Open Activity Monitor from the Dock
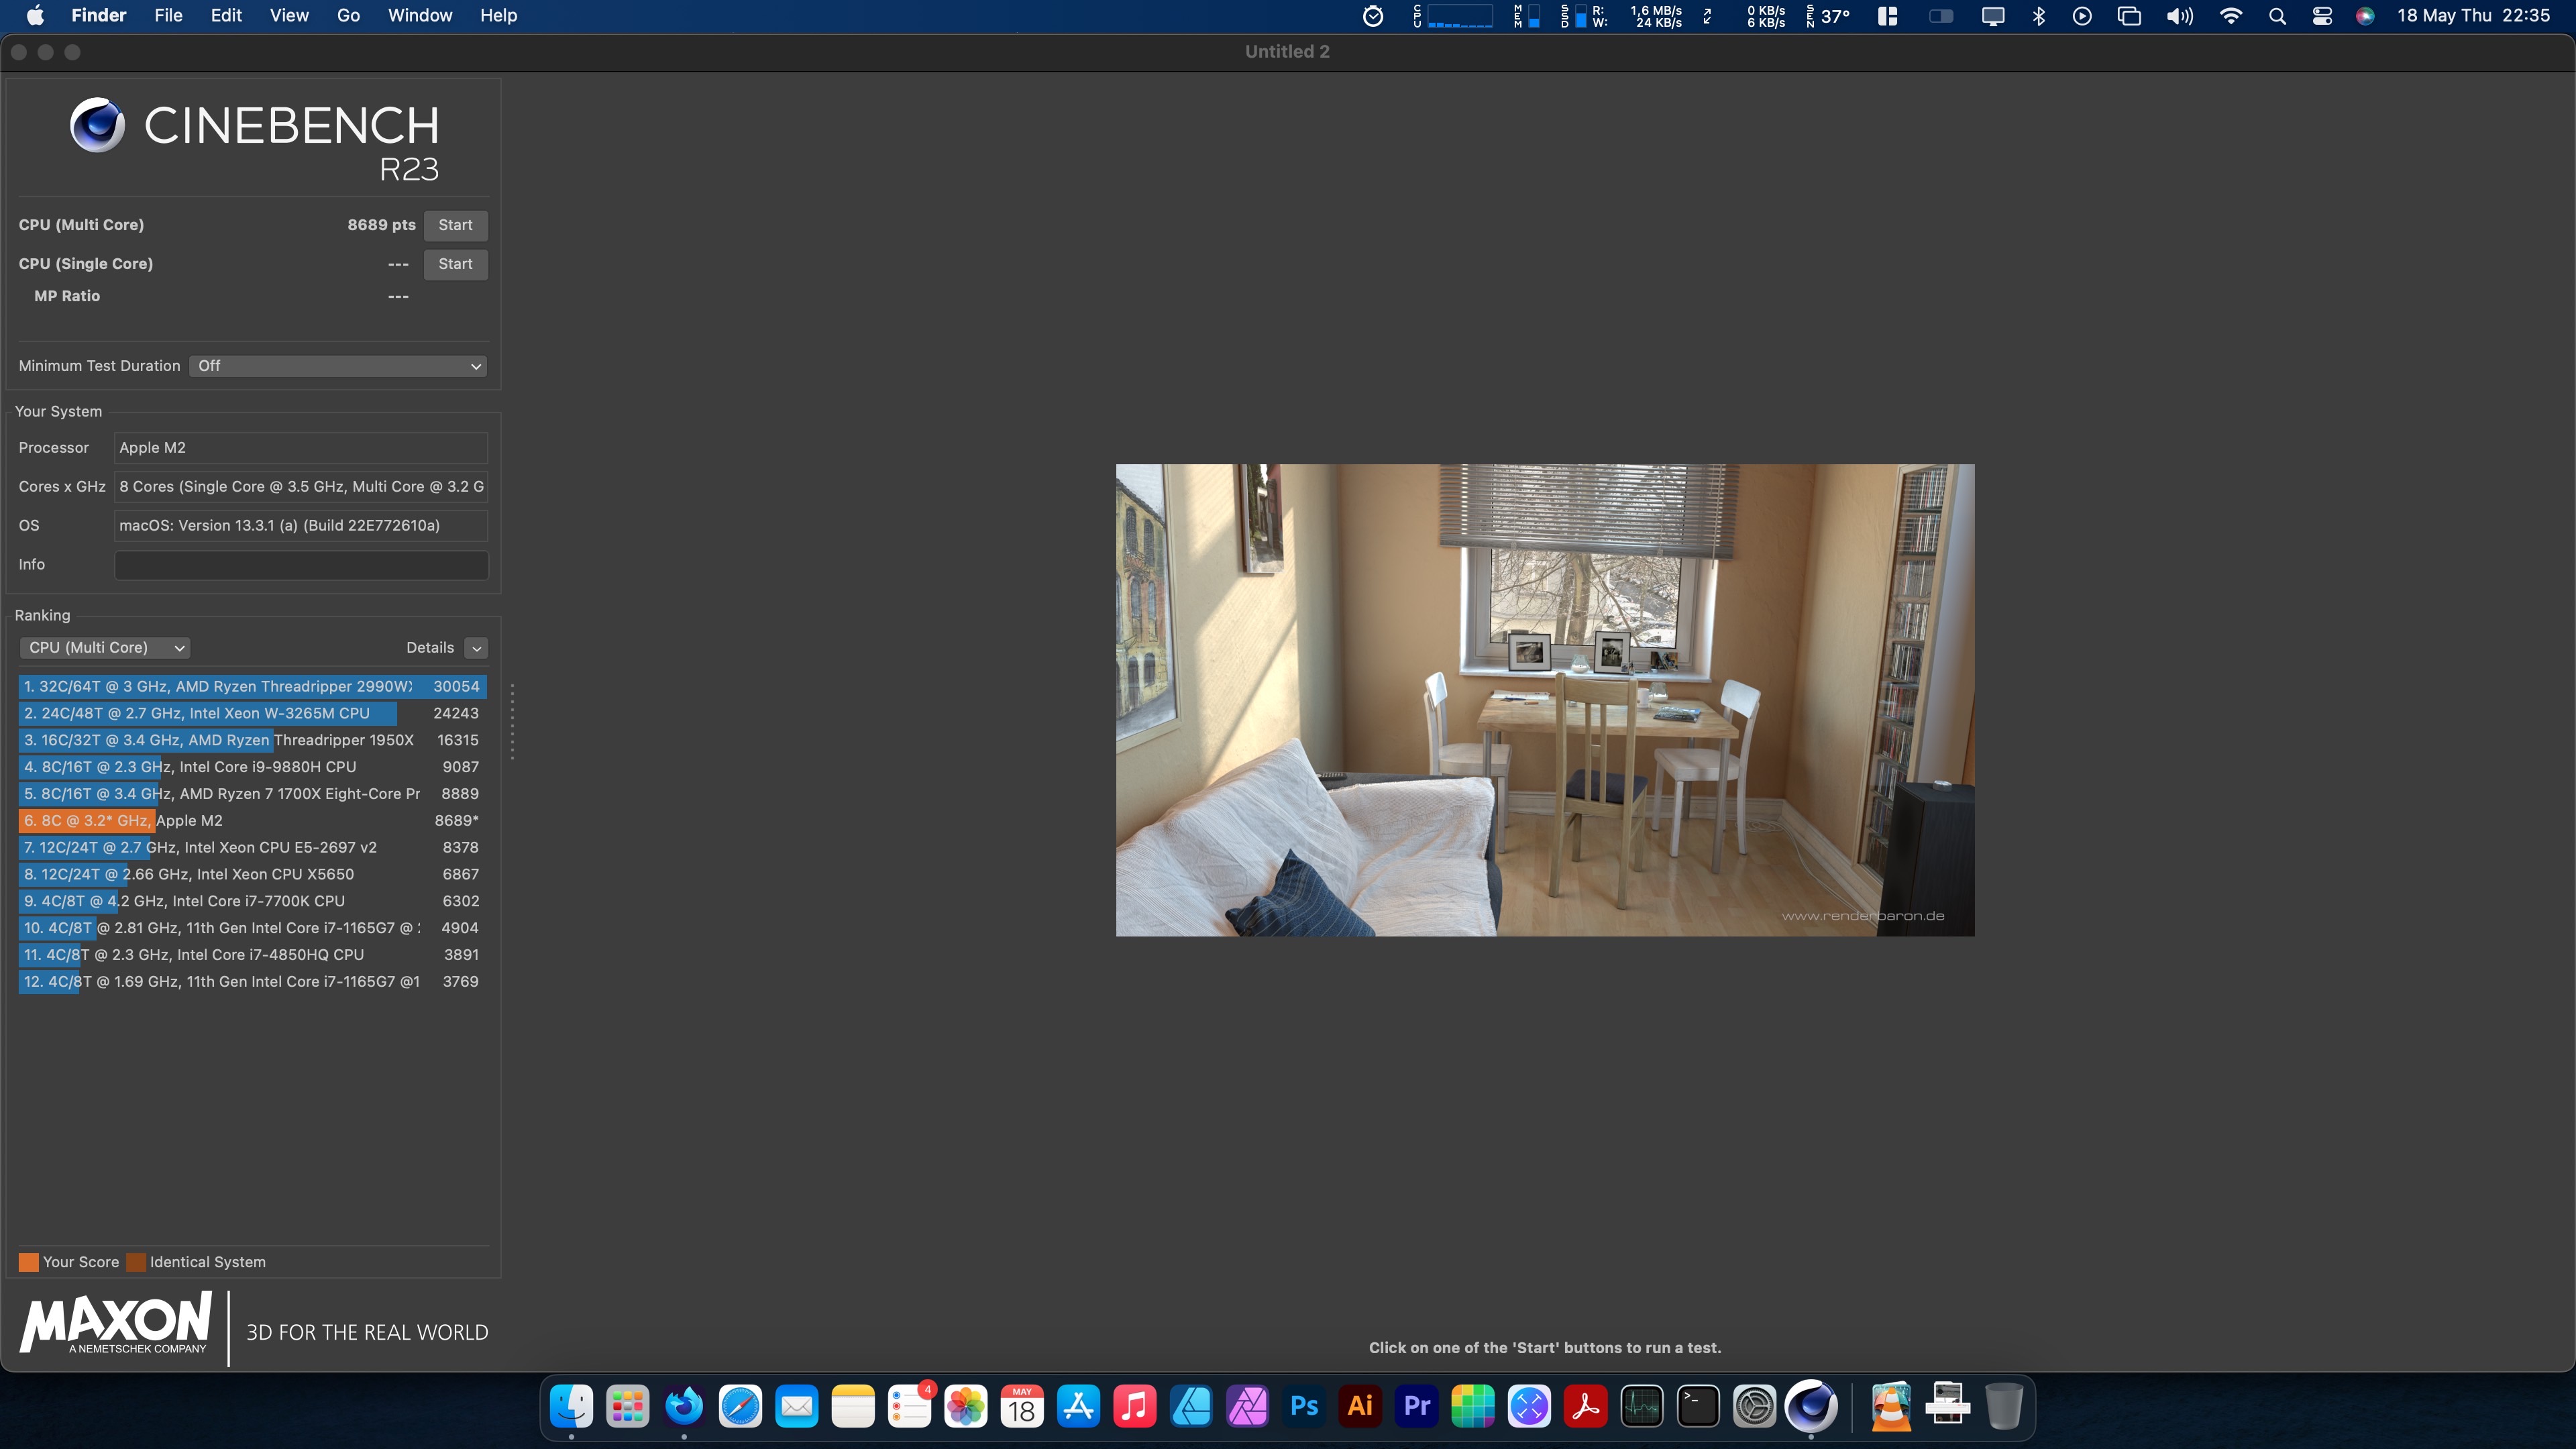The height and width of the screenshot is (1449, 2576). [1642, 1407]
